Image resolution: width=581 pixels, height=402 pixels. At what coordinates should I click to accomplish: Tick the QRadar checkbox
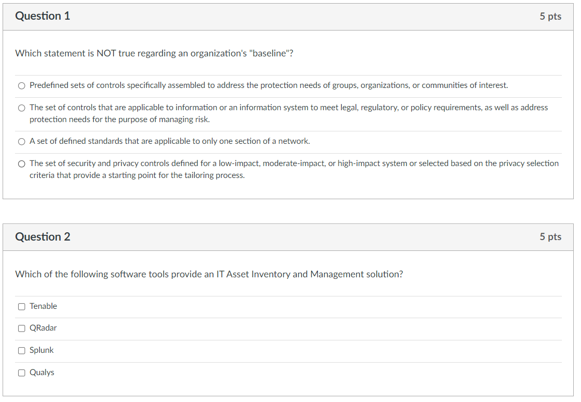coord(22,329)
